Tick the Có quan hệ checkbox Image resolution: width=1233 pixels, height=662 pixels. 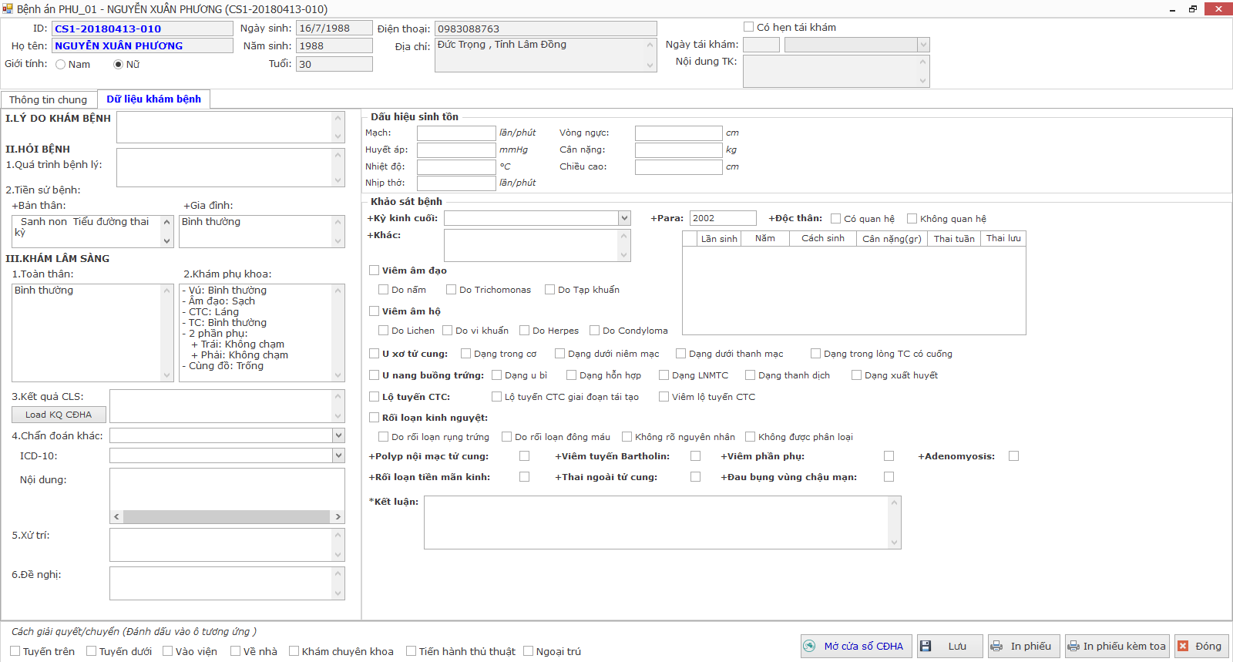pos(835,218)
